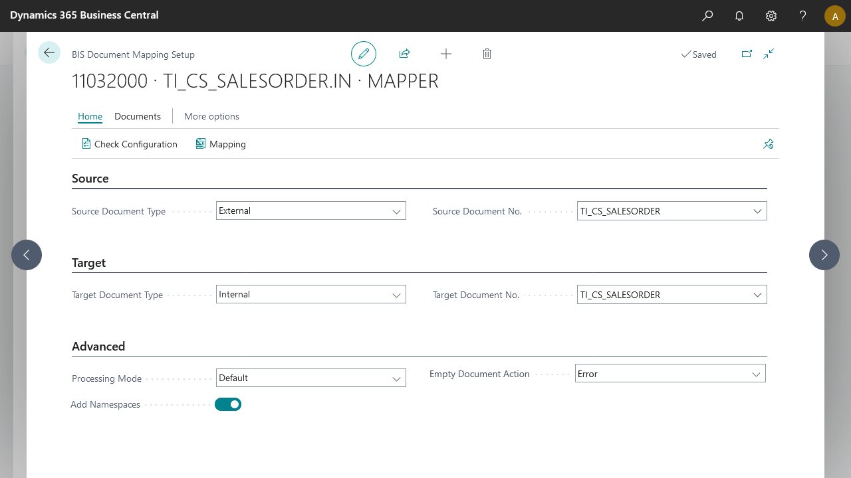Switch to the Documents tab
Image resolution: width=851 pixels, height=478 pixels.
[138, 116]
